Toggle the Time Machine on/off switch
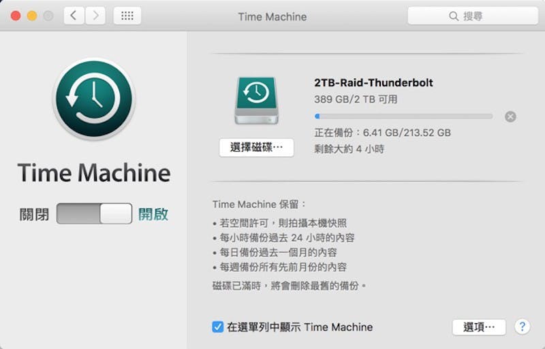Screen dimensions: 545x349 click(94, 214)
